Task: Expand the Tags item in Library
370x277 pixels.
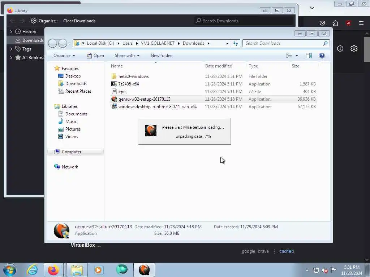Action: pyautogui.click(x=11, y=49)
